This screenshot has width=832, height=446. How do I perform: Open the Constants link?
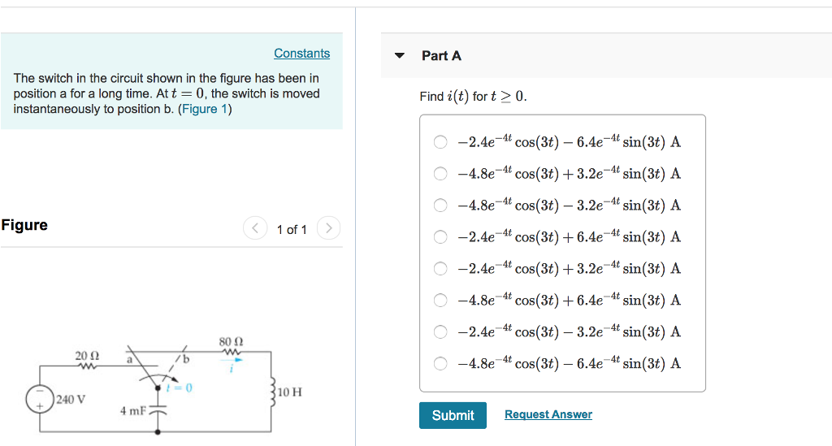coord(302,53)
